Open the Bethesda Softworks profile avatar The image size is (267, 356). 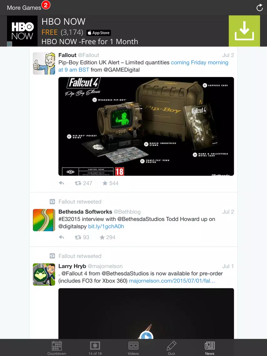(44, 220)
